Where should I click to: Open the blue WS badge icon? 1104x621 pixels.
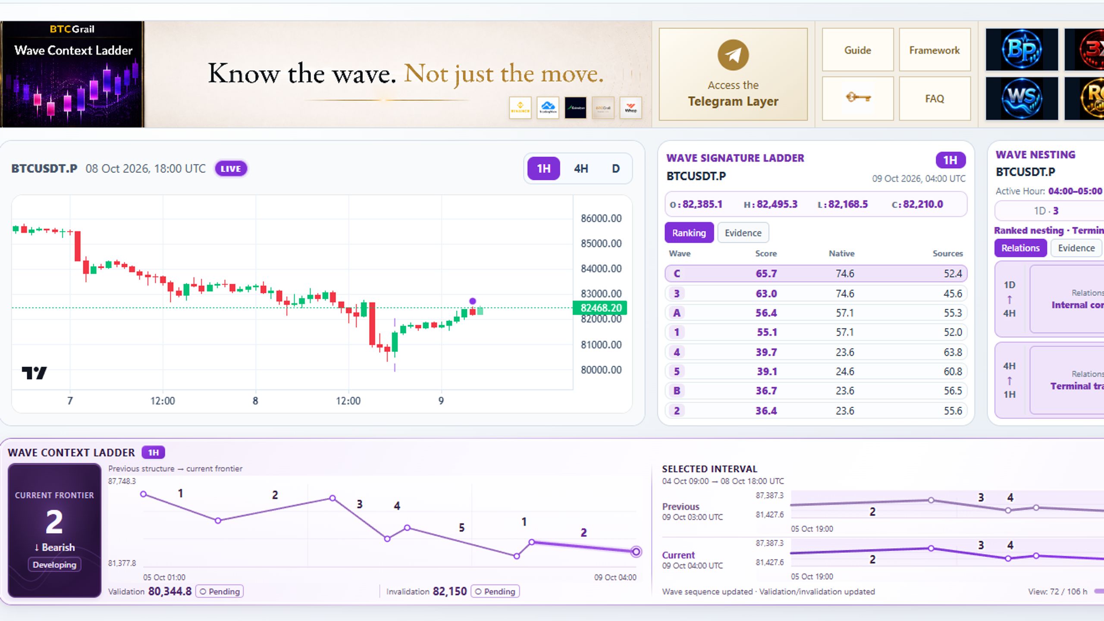point(1022,98)
